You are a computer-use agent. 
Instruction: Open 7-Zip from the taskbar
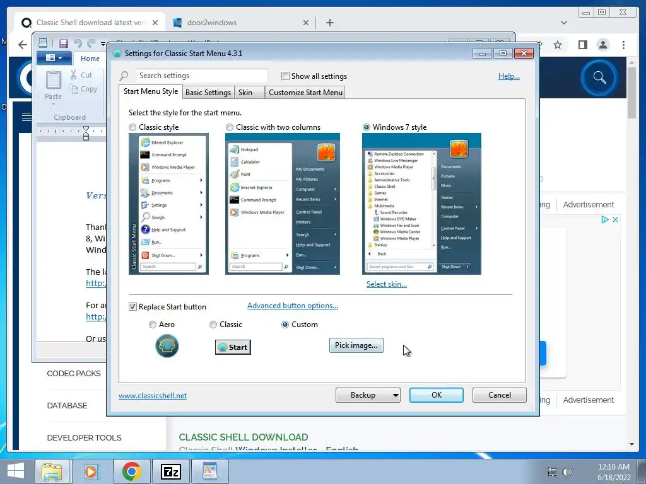pyautogui.click(x=170, y=471)
